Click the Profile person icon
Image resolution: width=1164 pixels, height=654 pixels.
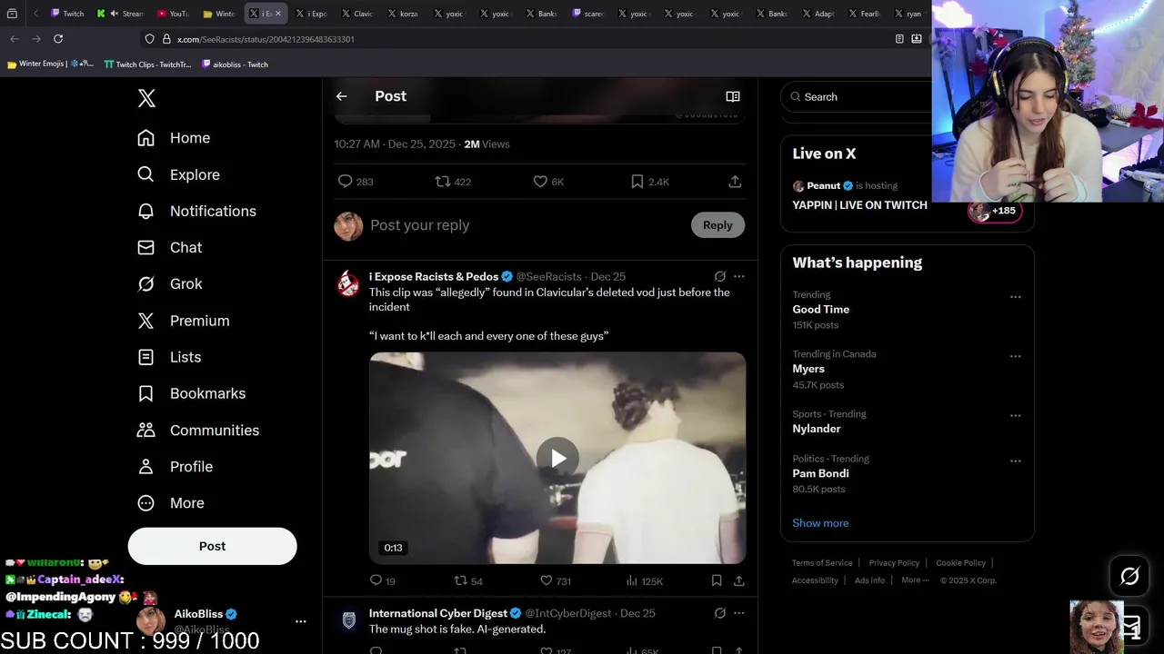click(x=145, y=466)
